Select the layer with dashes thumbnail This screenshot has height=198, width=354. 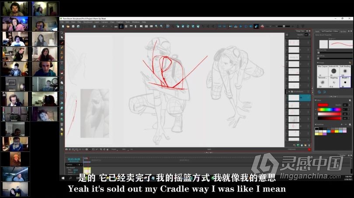pos(298,57)
